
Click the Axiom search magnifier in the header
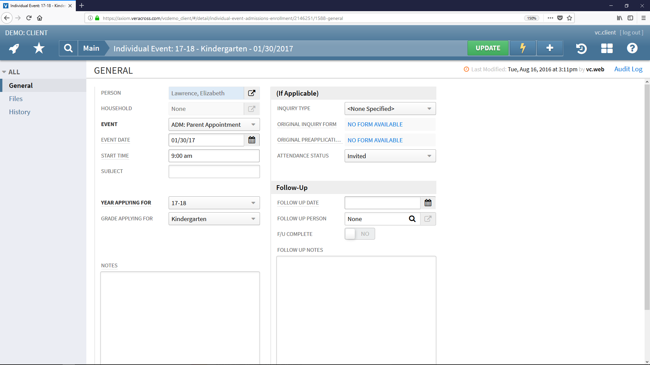(68, 48)
